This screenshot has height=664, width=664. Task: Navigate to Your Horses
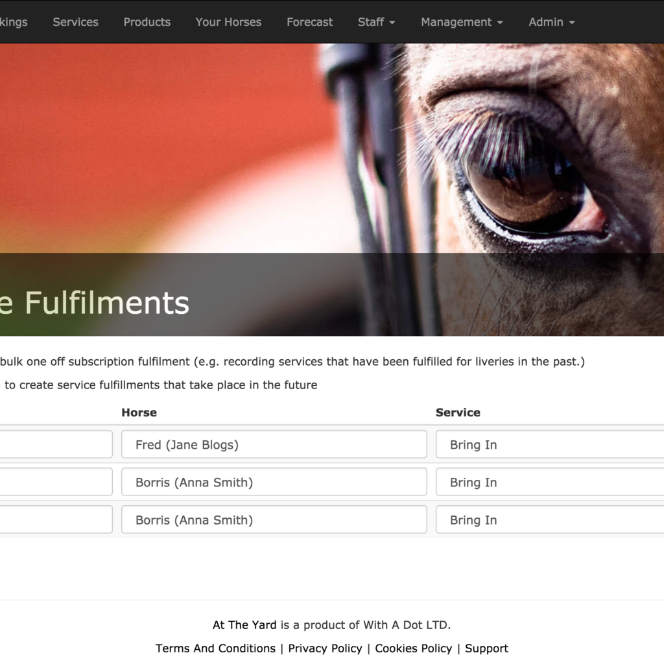[x=228, y=22]
